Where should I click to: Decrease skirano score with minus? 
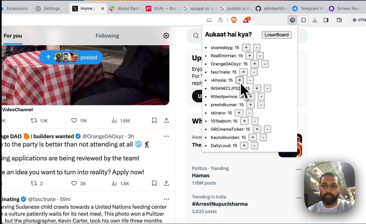pyautogui.click(x=249, y=113)
